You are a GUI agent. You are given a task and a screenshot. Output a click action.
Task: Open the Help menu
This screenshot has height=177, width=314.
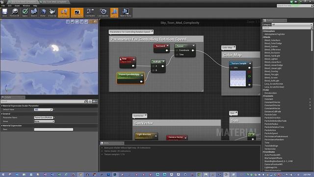click(x=35, y=5)
